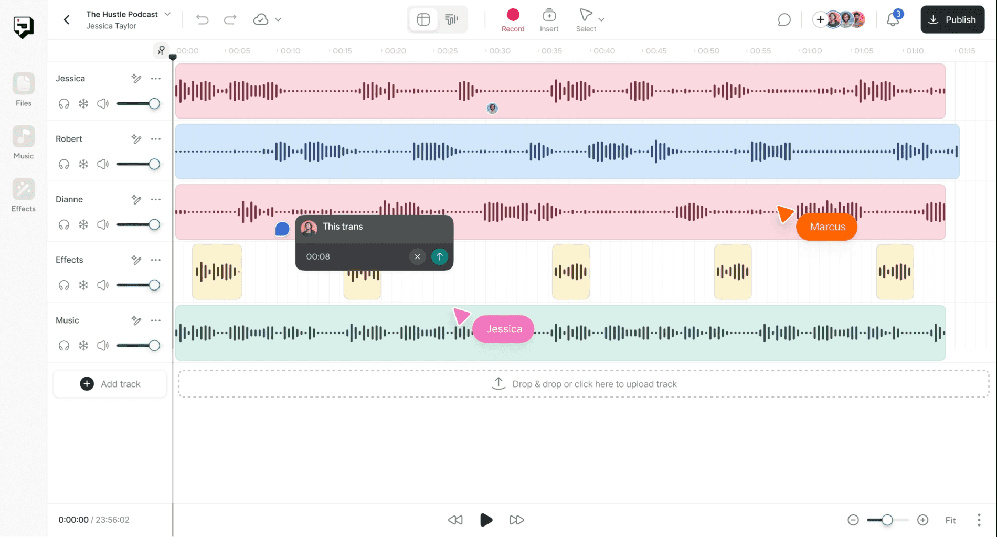Screen dimensions: 997x537
Task: Open more options for Robert track
Action: pos(156,139)
